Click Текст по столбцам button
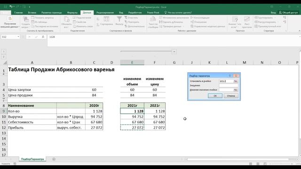 coord(153,23)
